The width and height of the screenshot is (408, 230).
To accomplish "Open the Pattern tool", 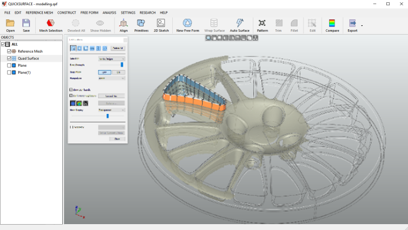I will click(x=262, y=23).
